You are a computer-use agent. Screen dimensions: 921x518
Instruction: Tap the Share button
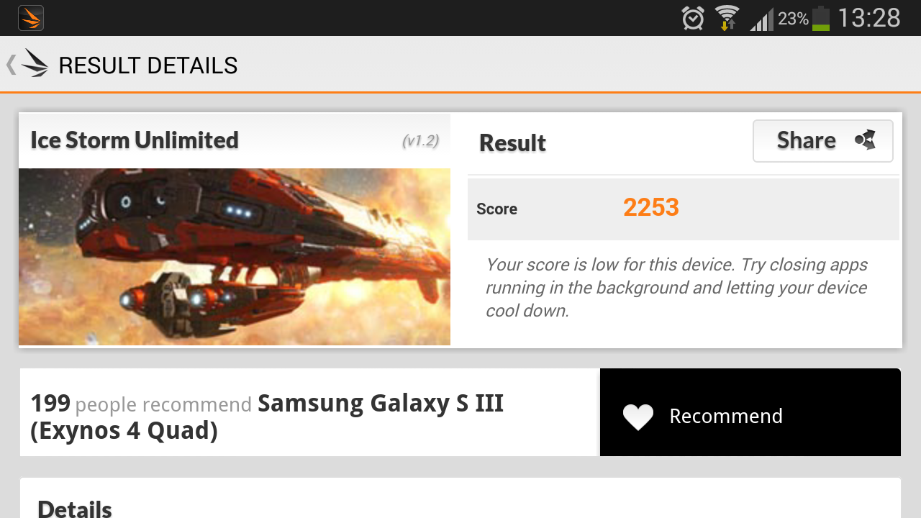(x=823, y=141)
